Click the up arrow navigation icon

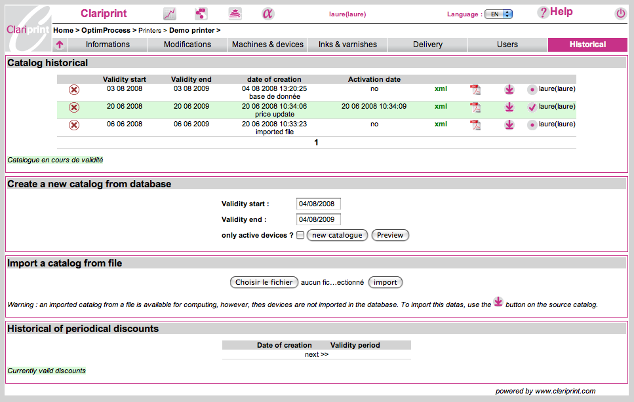[60, 45]
